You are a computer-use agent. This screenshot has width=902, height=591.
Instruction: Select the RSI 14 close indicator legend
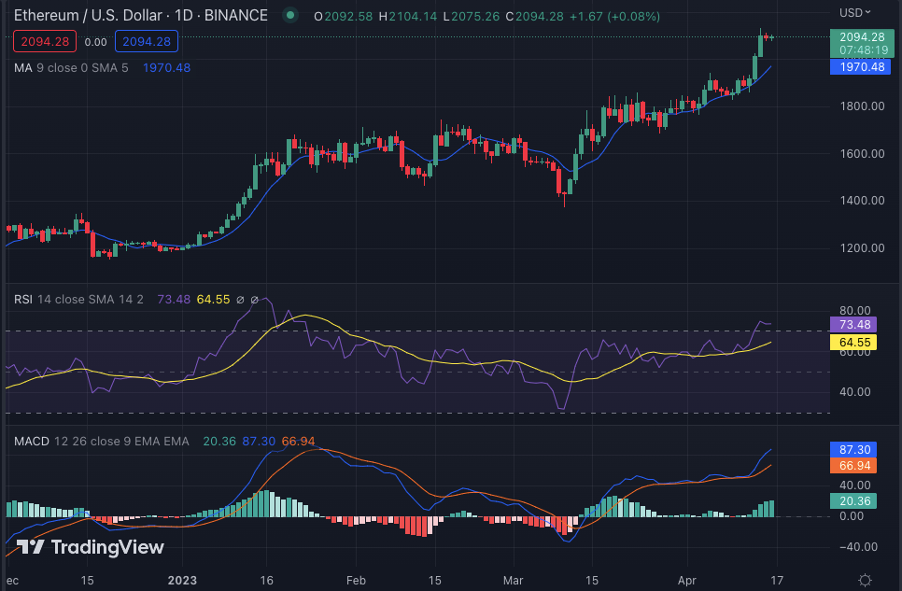click(x=78, y=300)
